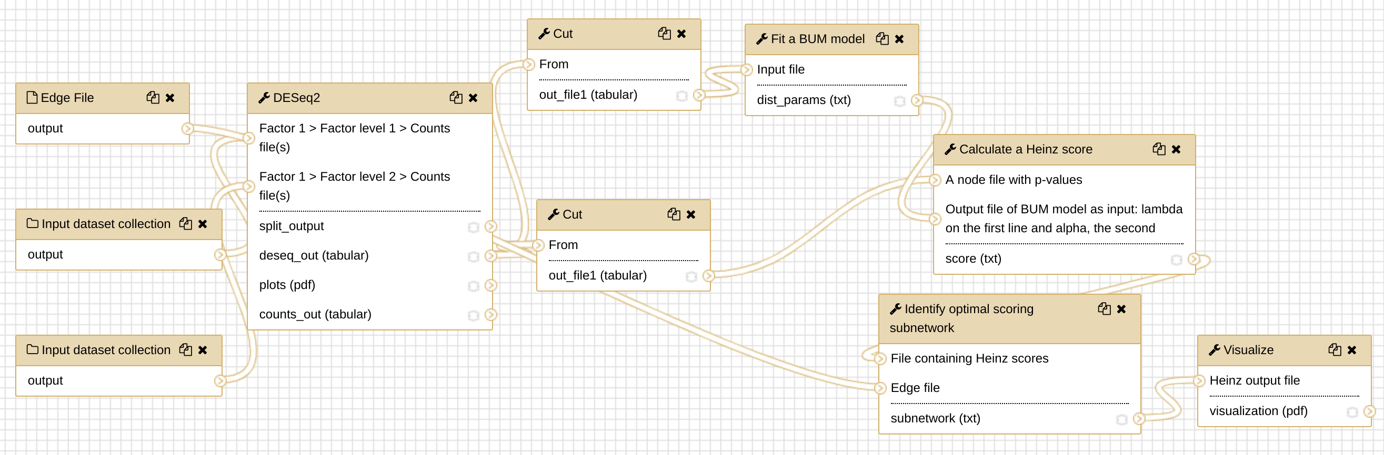Screen dimensions: 1384x455
Task: Toggle dist_params (txt) as workflow output
Action: (899, 101)
